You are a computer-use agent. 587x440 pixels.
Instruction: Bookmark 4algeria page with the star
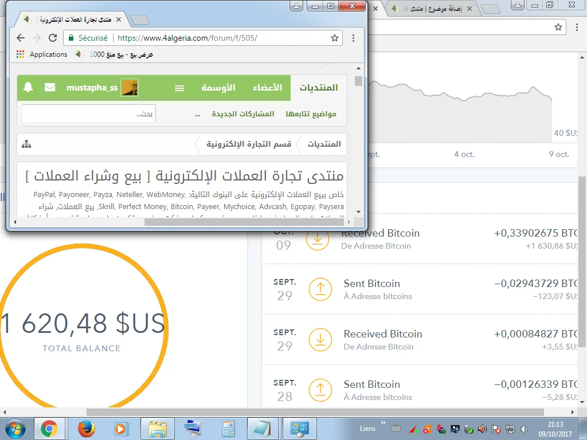pos(335,38)
